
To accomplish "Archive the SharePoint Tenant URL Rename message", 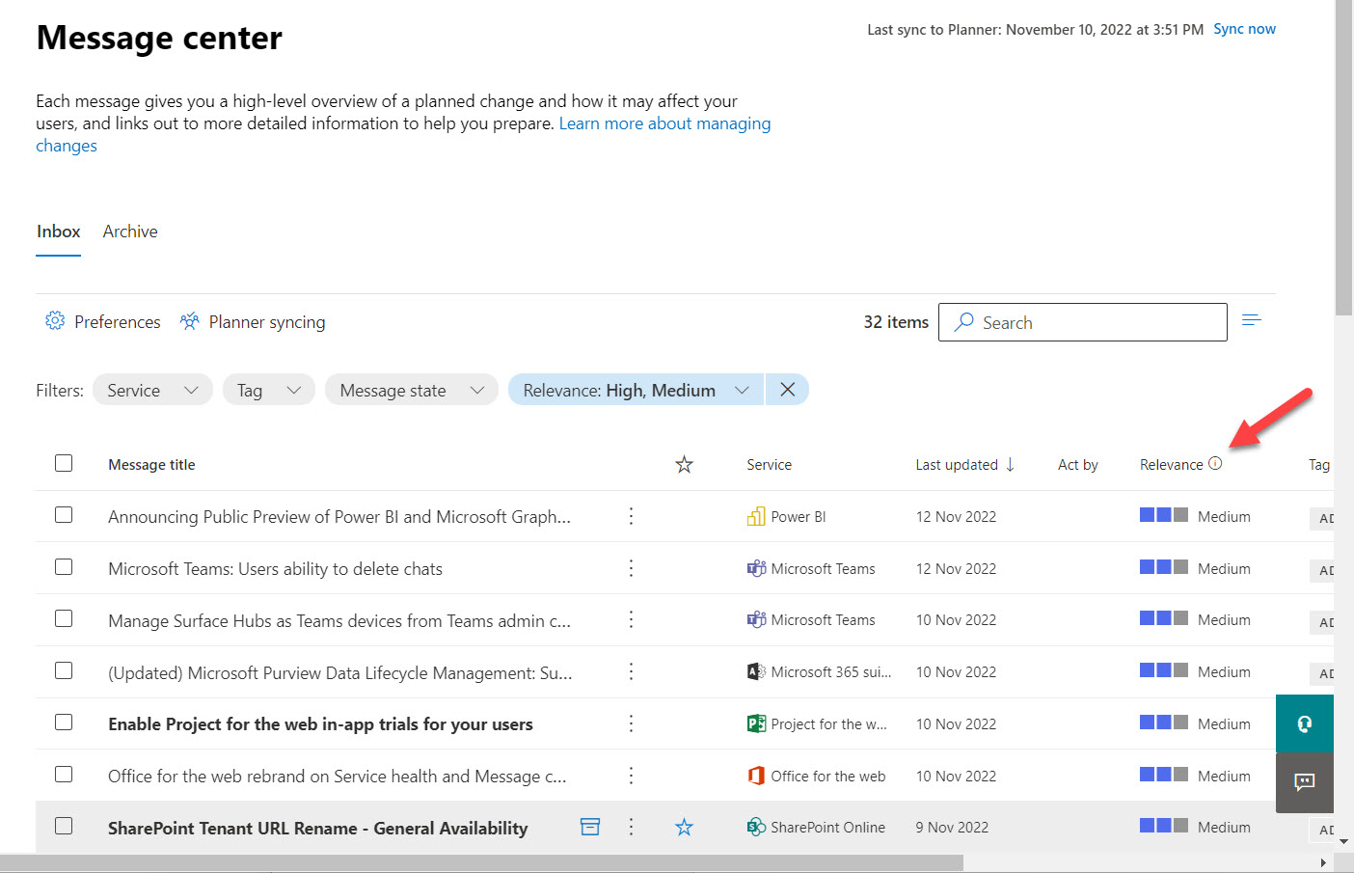I will pos(590,827).
